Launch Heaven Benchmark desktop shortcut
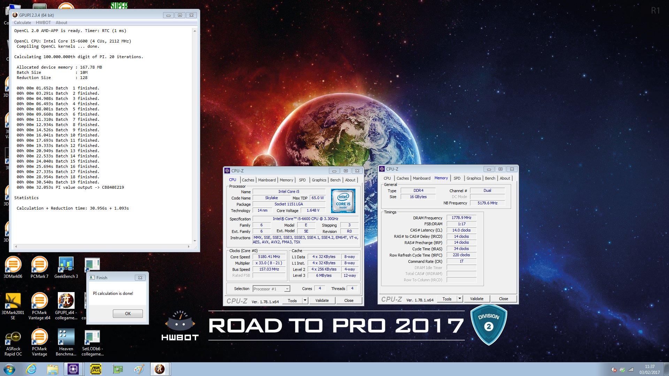Viewport: 669px width, 376px height. click(x=66, y=343)
